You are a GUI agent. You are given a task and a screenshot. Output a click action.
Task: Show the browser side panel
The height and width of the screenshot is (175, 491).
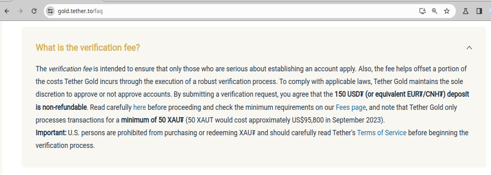tap(479, 11)
